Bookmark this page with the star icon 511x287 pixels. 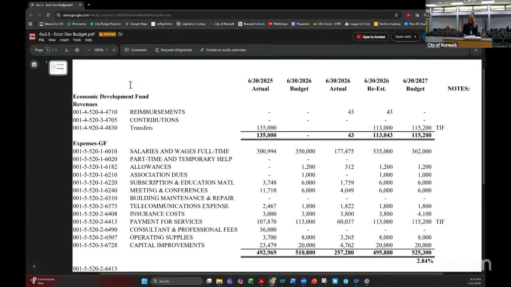396,15
